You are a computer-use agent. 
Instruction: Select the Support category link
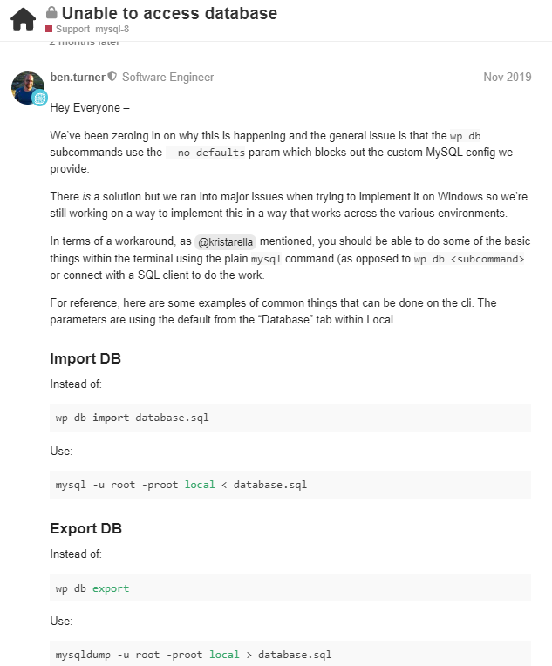(x=72, y=30)
